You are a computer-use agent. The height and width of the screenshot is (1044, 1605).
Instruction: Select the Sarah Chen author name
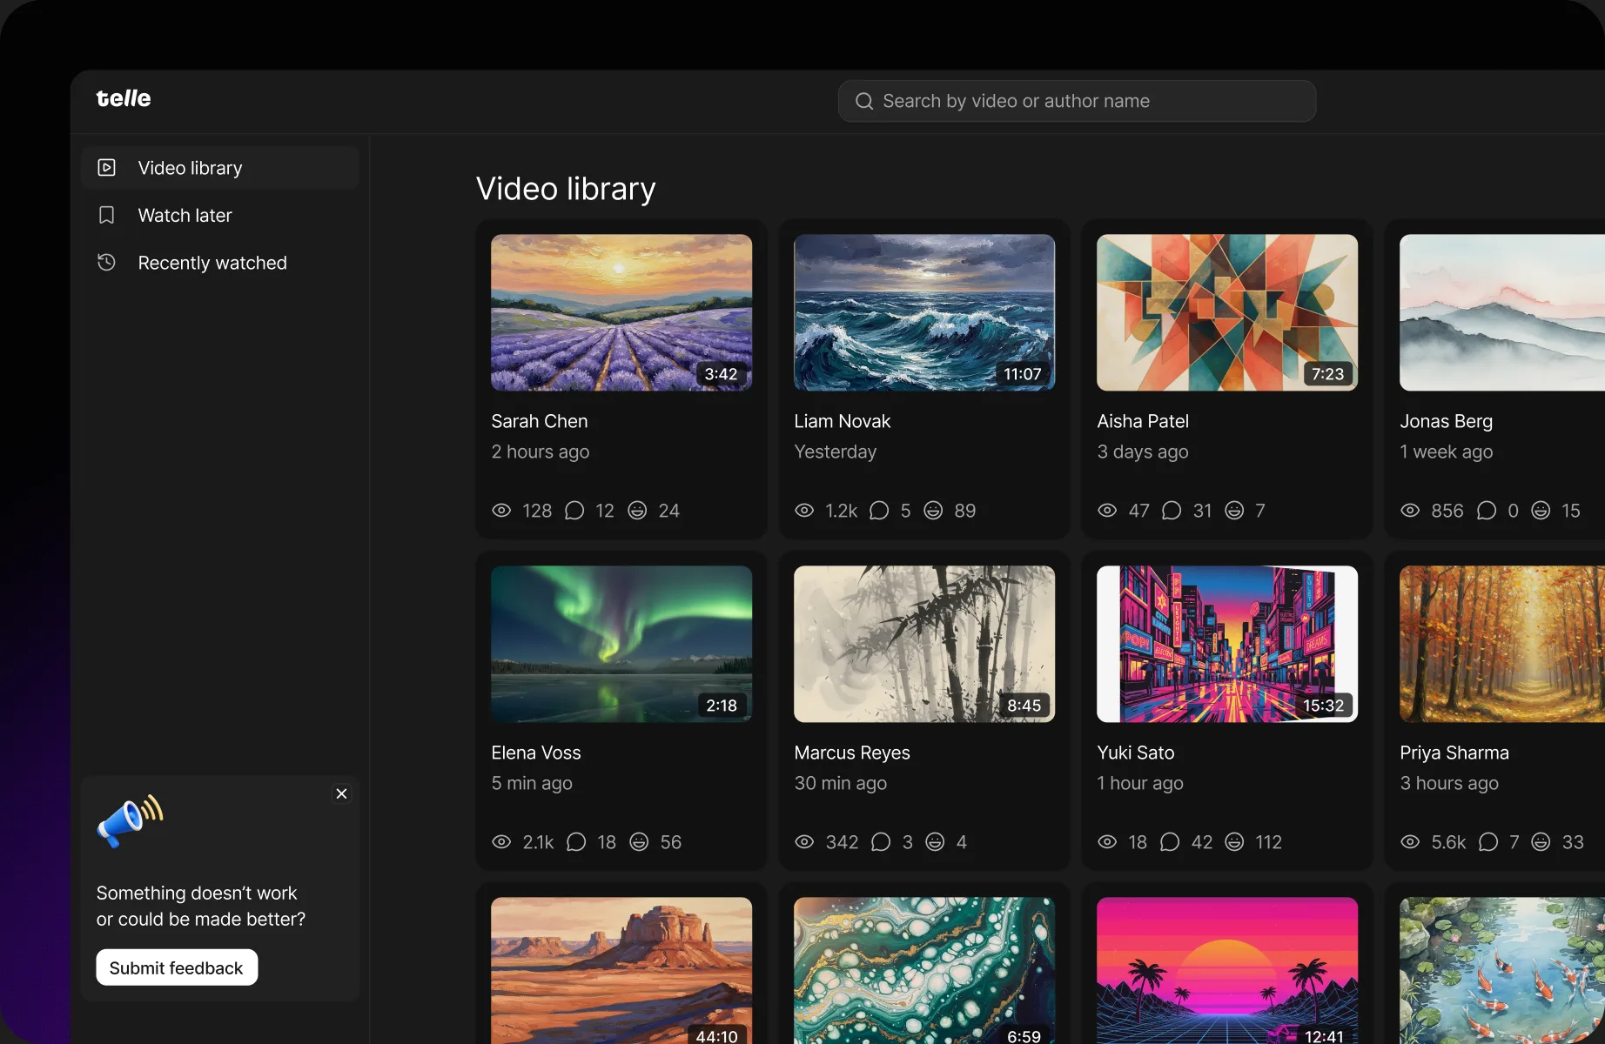(540, 421)
